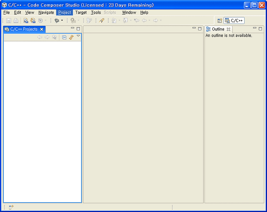The width and height of the screenshot is (267, 212).
Task: Select the Outline tab
Action: point(218,29)
